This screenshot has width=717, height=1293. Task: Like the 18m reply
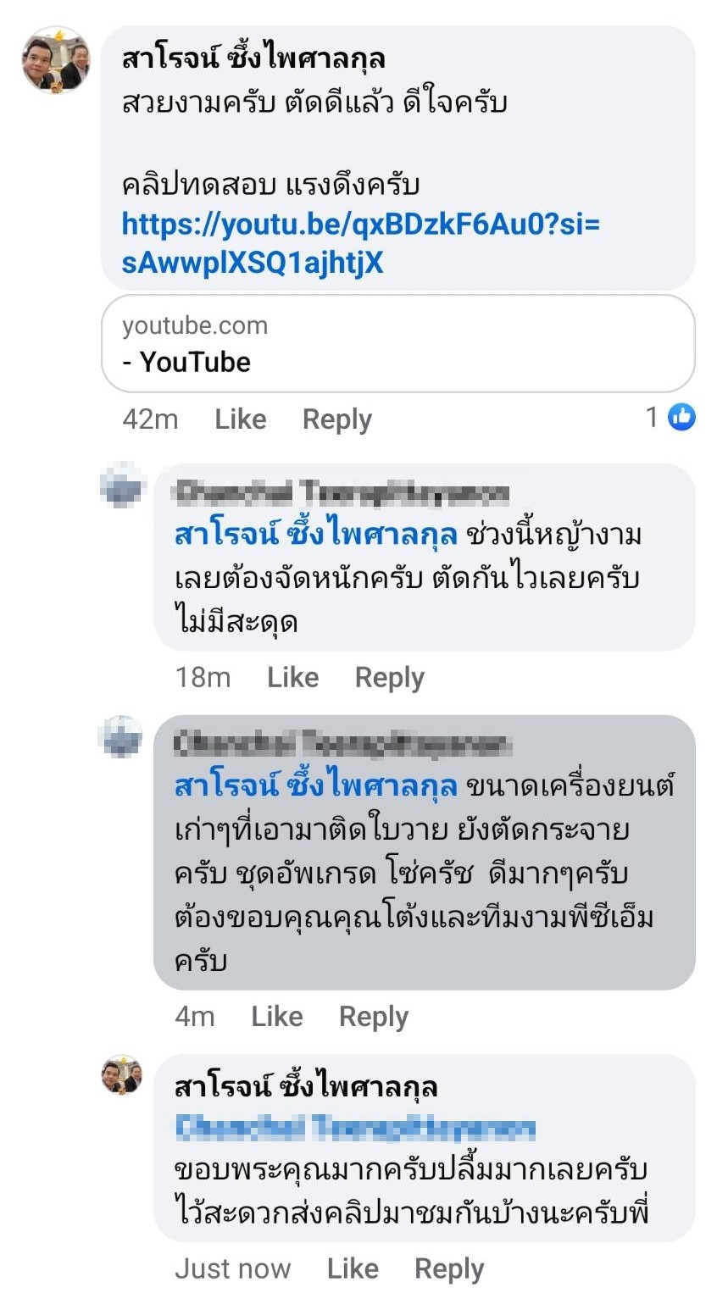point(292,678)
